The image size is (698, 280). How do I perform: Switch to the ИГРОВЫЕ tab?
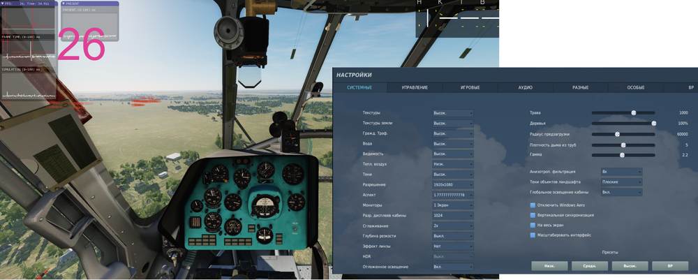pos(470,88)
